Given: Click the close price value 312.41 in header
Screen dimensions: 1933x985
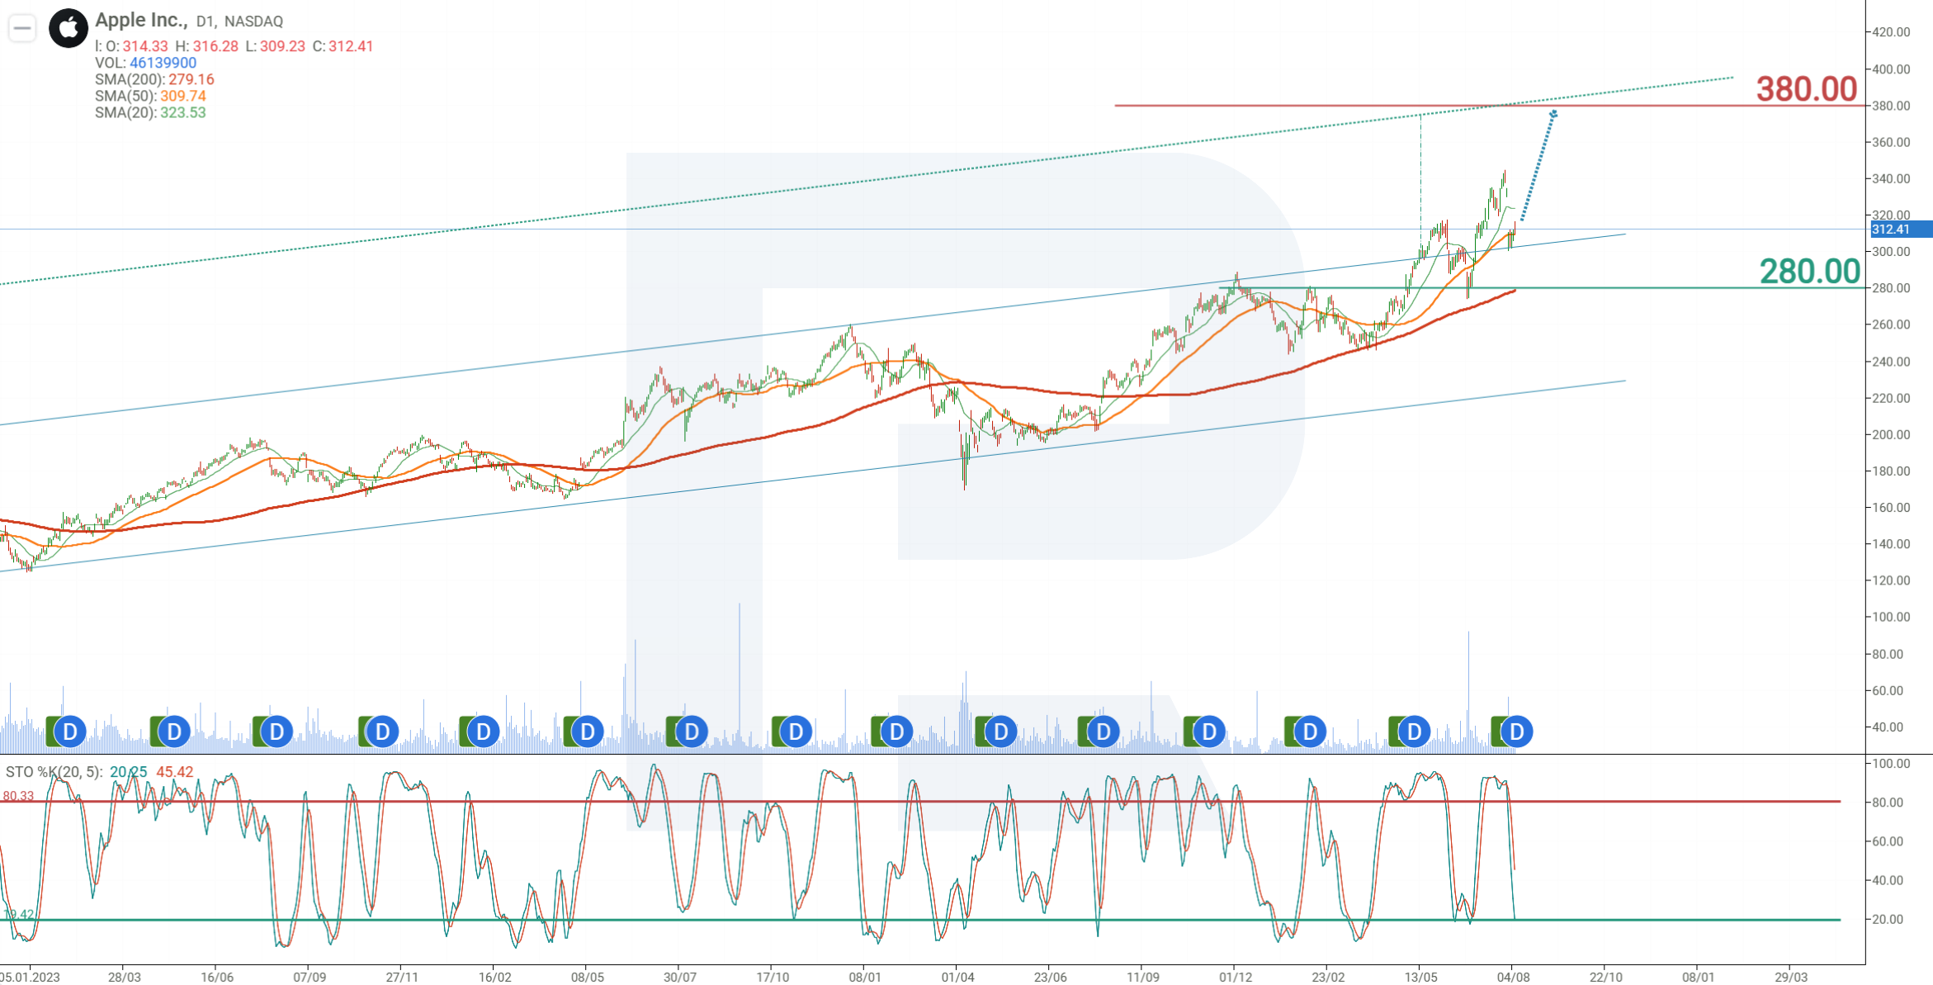Looking at the screenshot, I should coord(351,46).
